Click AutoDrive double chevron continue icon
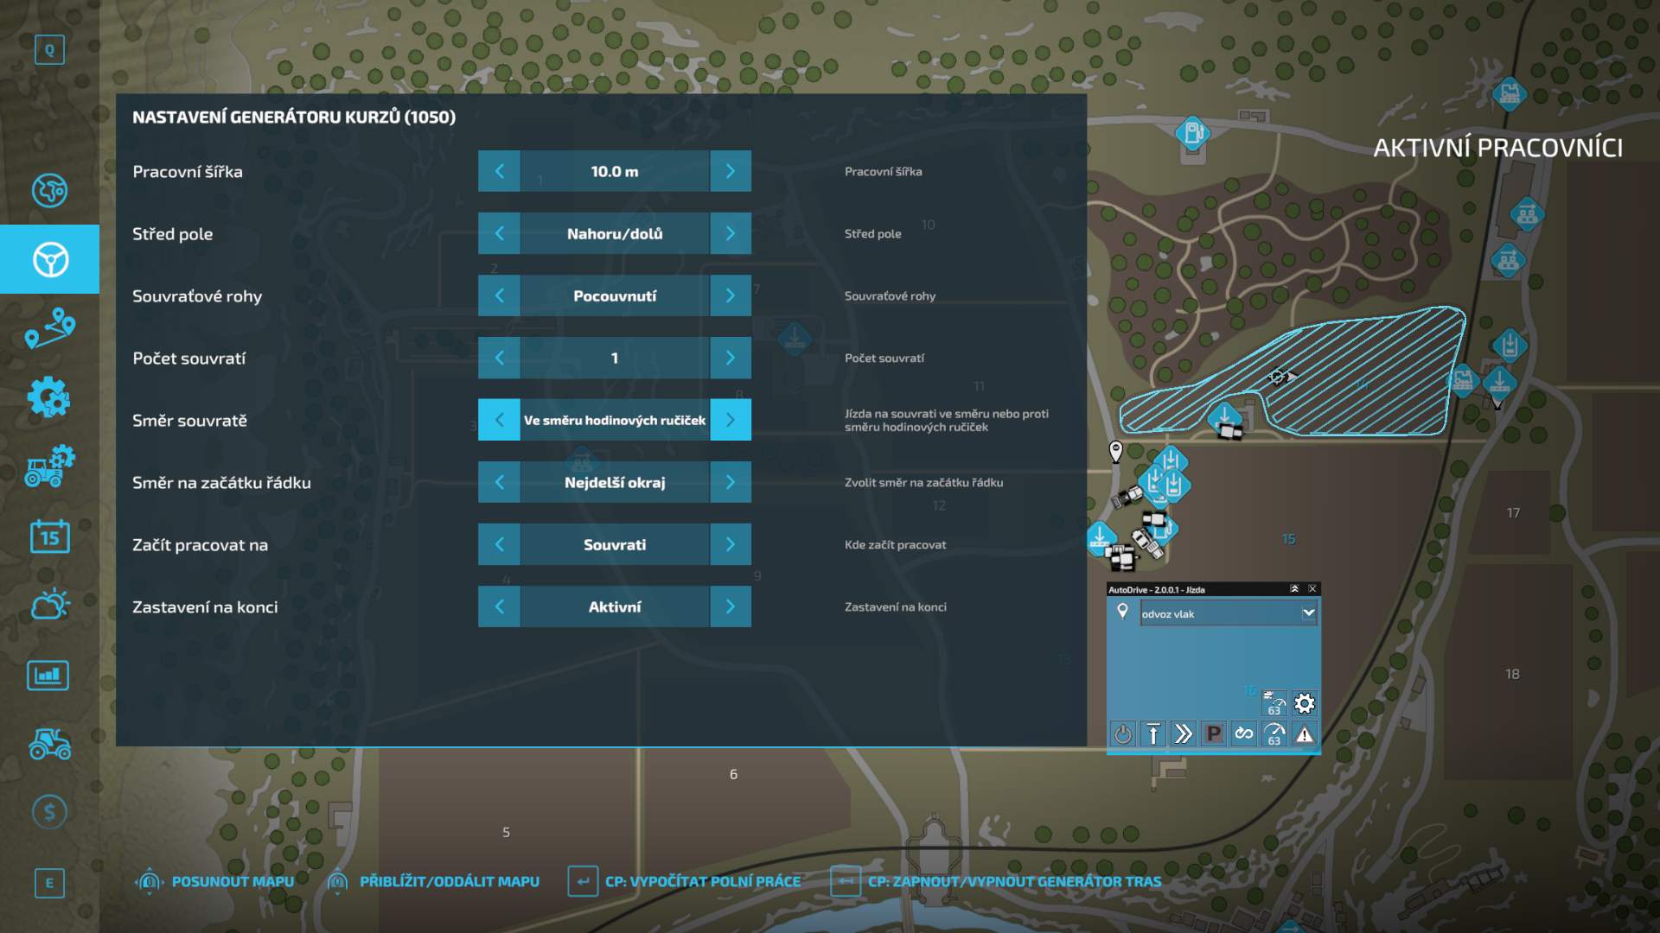 click(x=1183, y=734)
